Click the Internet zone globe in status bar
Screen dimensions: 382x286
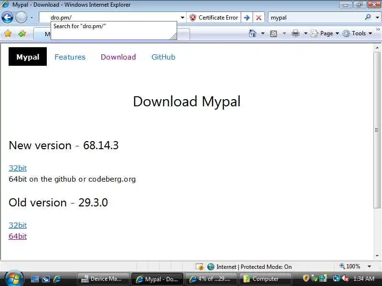(211, 267)
